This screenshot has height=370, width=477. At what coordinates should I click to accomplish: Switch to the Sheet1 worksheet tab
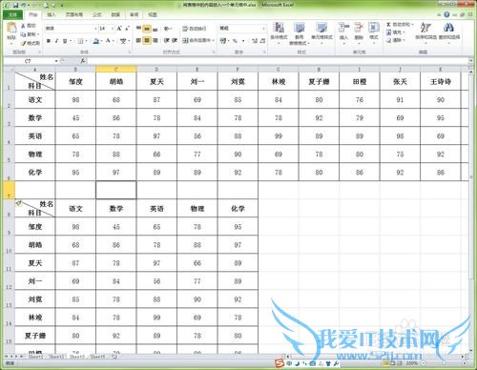(x=36, y=357)
